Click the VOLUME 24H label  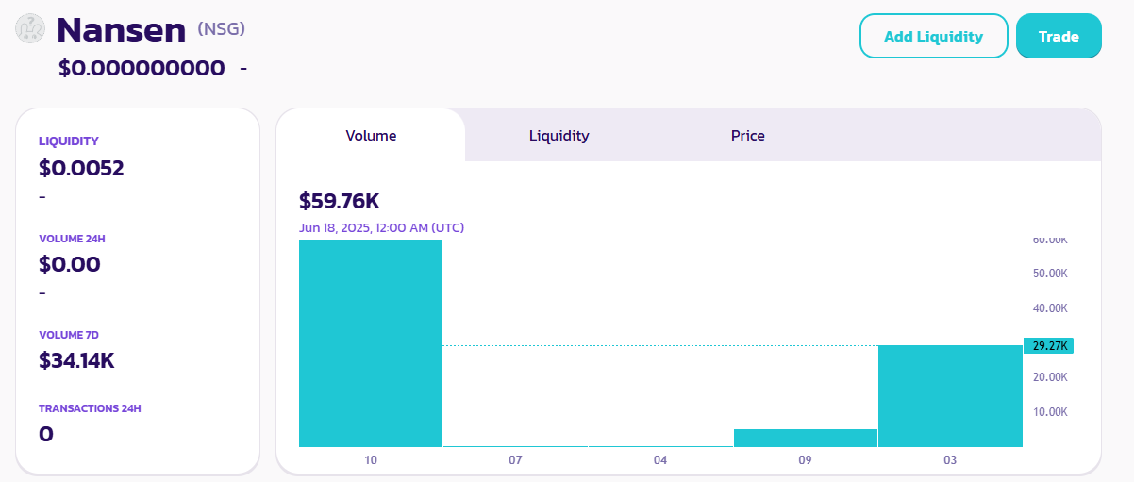click(x=73, y=239)
